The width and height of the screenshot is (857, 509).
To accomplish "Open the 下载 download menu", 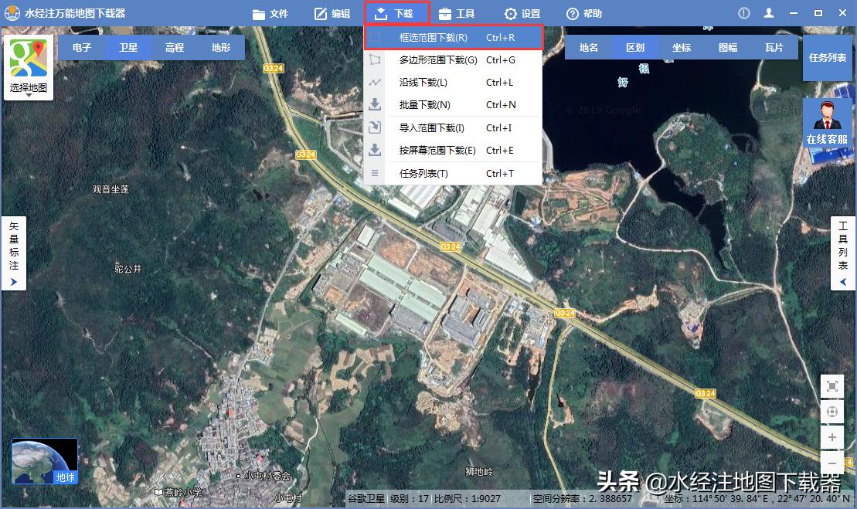I will [396, 13].
